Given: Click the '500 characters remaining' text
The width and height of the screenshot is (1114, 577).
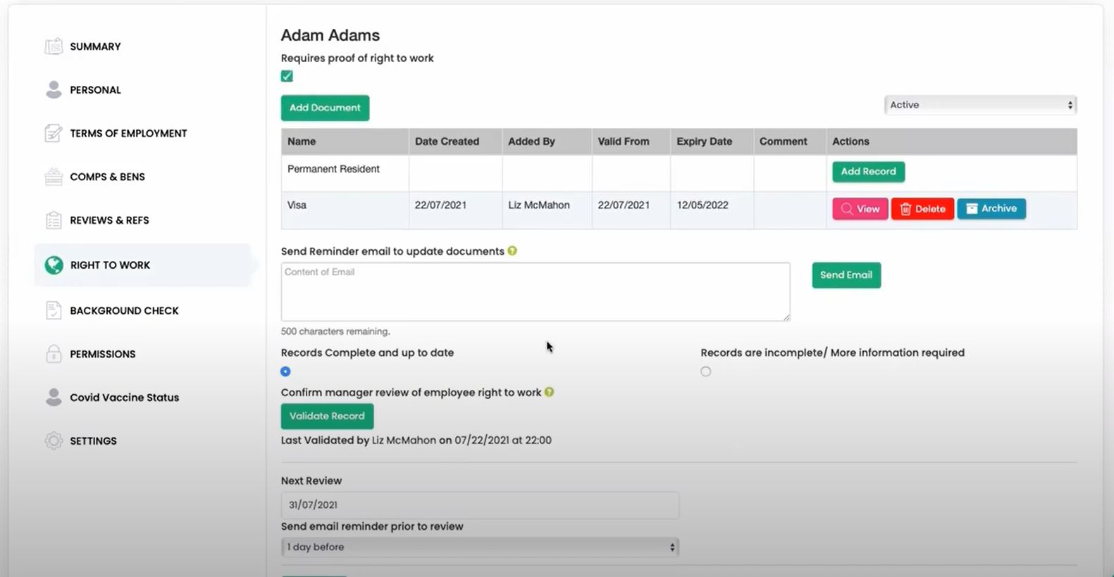Looking at the screenshot, I should (x=335, y=331).
